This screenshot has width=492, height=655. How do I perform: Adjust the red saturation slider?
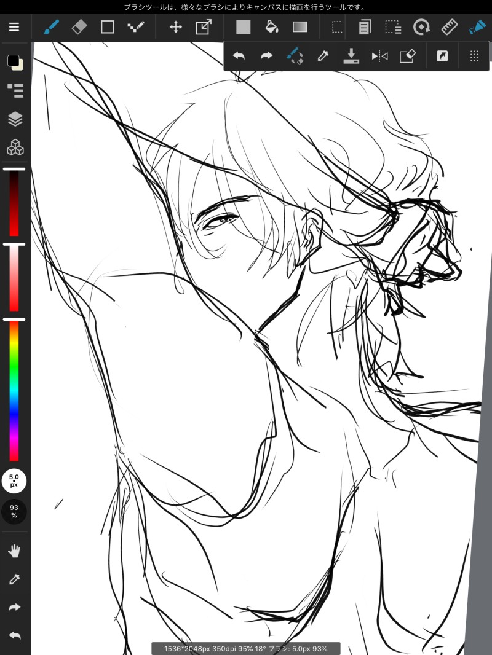tap(14, 278)
